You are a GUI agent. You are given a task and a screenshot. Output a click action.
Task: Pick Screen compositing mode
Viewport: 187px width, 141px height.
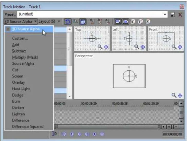[x=17, y=76]
